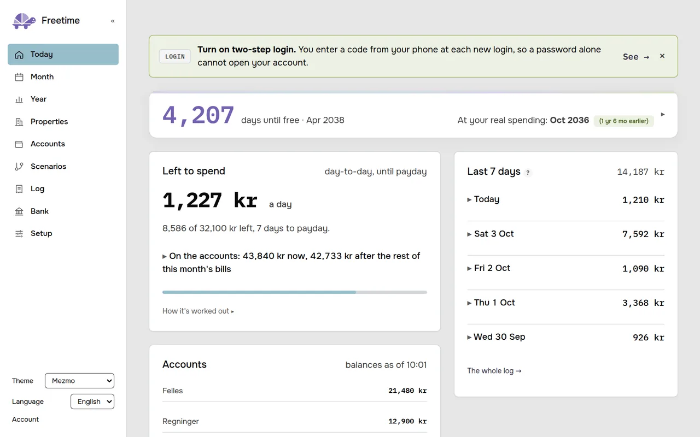This screenshot has height=437, width=700.
Task: Go to the Month view
Action: click(63, 77)
